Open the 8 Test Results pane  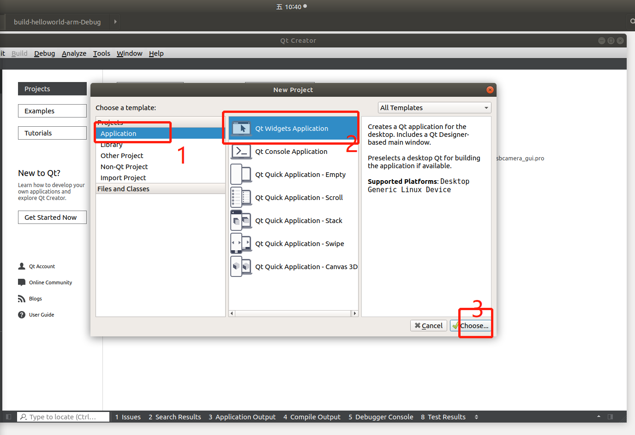(443, 417)
